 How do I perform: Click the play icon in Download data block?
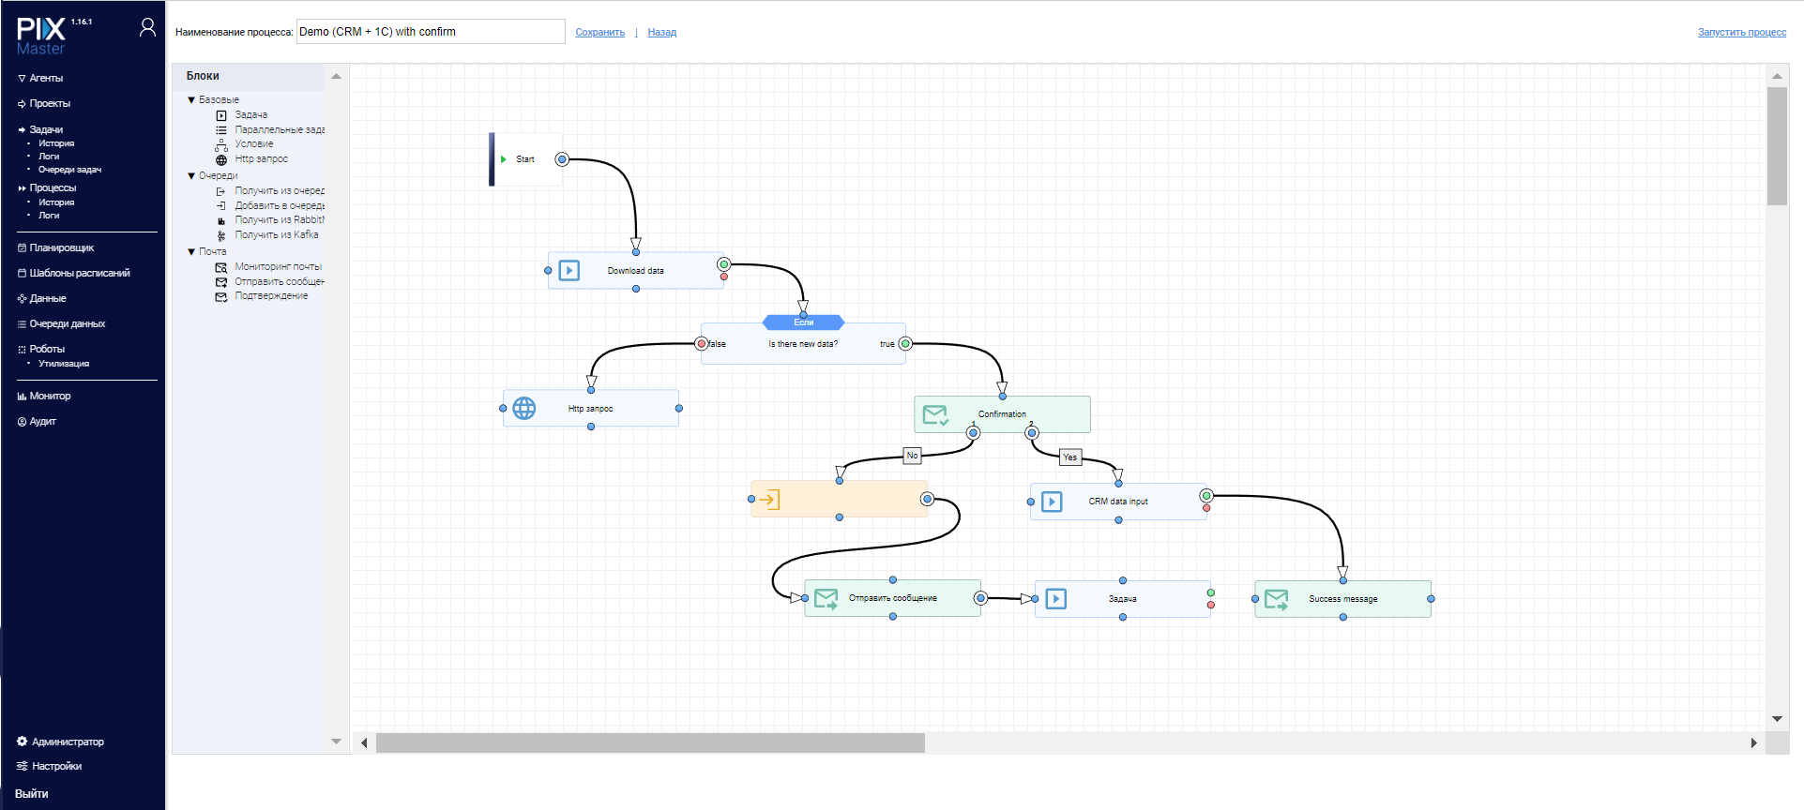point(569,271)
